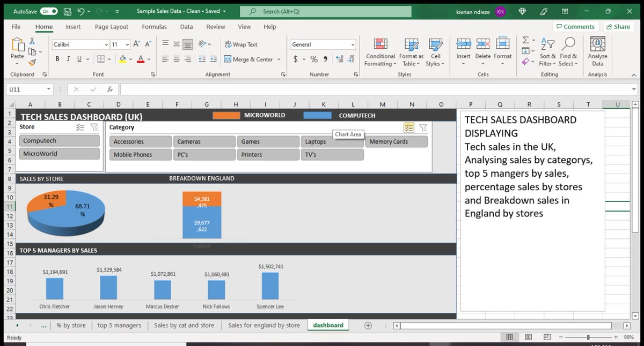Open the Review ribbon tab
Viewport: 644px width, 346px height.
[x=216, y=27]
